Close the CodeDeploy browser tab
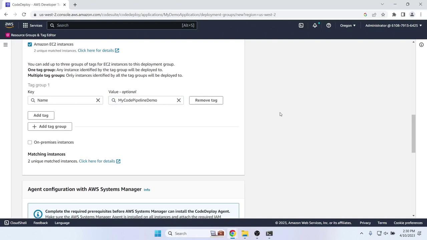 64,5
